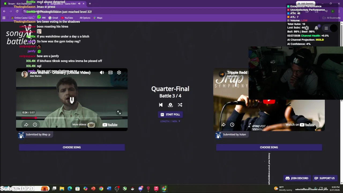Open YouTube logo on left video
Viewport: 343px width, 193px height.
(110, 125)
